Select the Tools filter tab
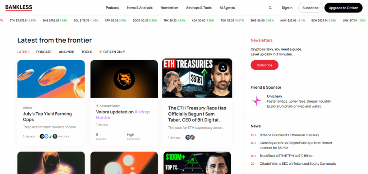 tap(87, 52)
